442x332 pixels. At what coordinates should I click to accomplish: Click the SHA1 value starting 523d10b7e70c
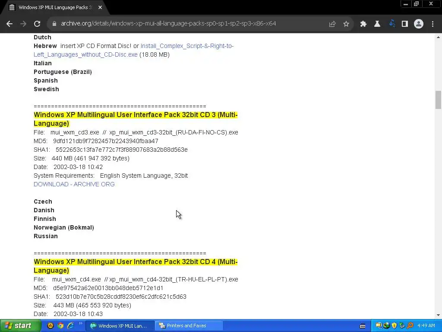121,297
